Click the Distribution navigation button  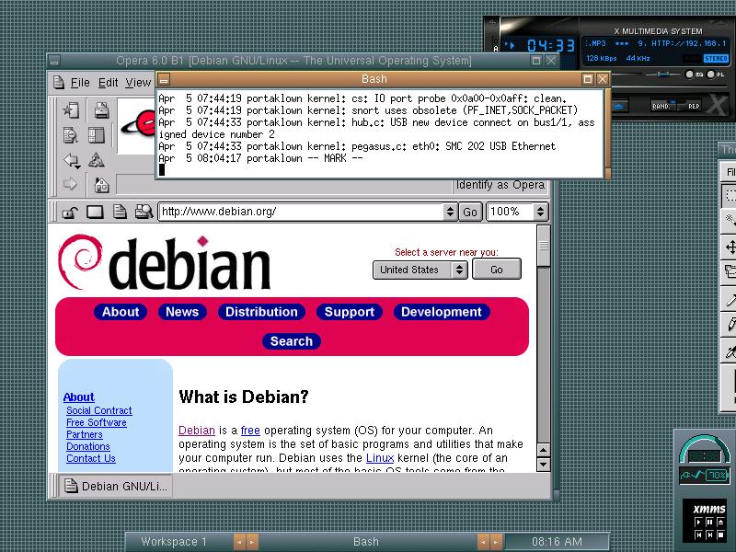pos(261,312)
